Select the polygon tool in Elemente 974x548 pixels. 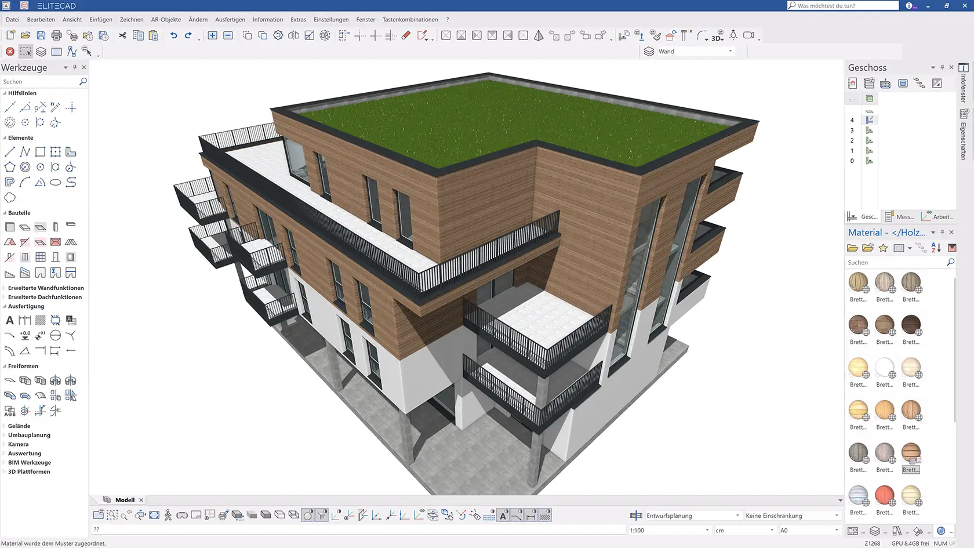(x=10, y=167)
